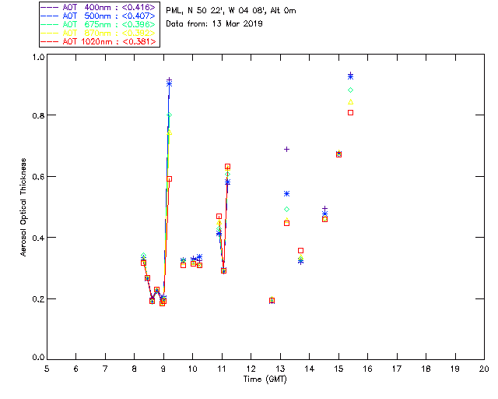
Task: Click the x-axis tick label 12
Action: 251,369
